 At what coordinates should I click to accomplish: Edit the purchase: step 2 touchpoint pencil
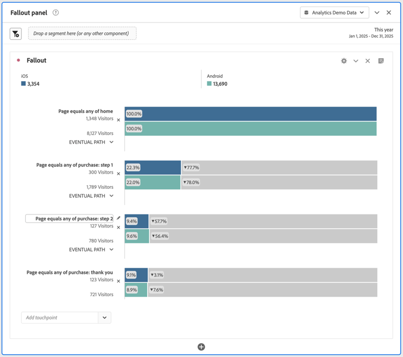[x=119, y=218]
